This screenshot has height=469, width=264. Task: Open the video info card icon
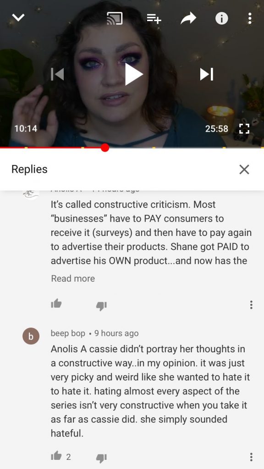pos(221,18)
